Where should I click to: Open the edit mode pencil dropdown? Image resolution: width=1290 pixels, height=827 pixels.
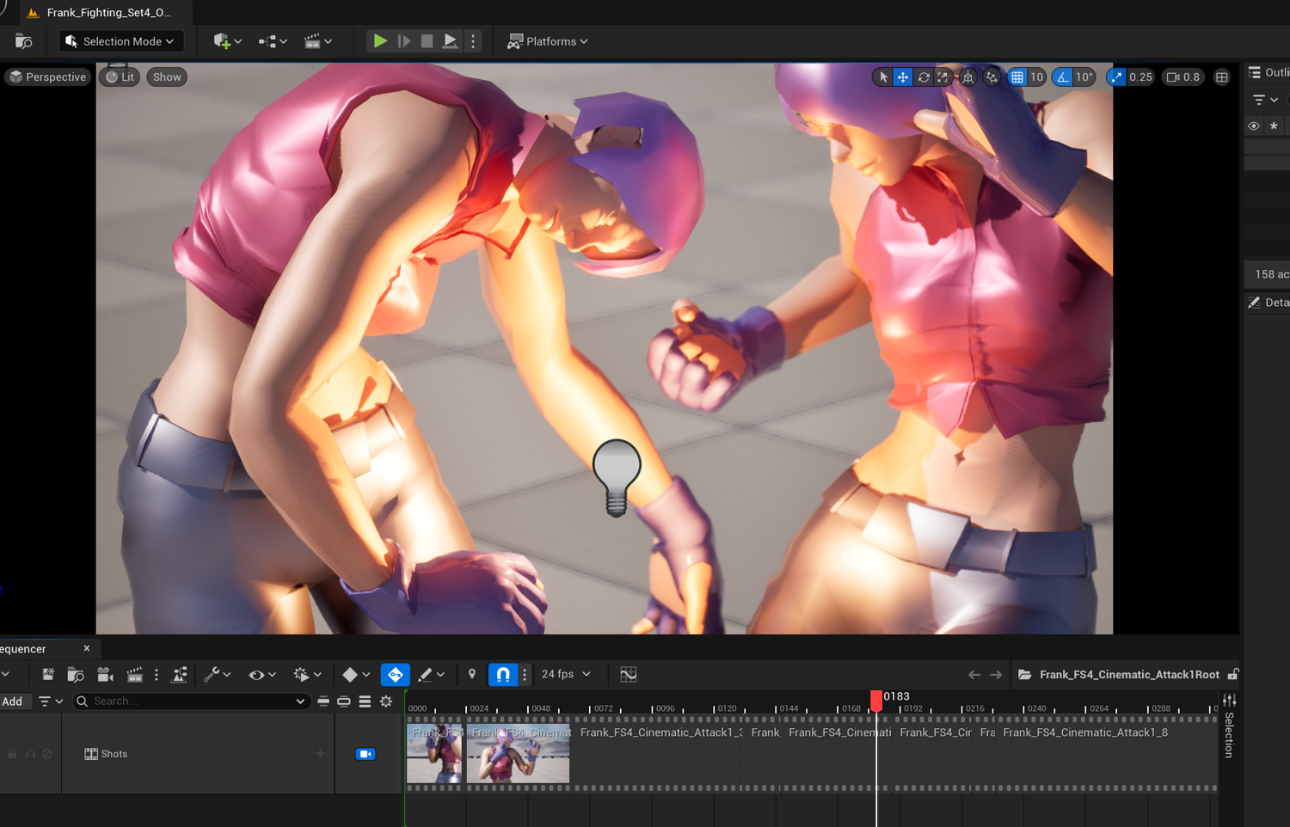point(431,675)
